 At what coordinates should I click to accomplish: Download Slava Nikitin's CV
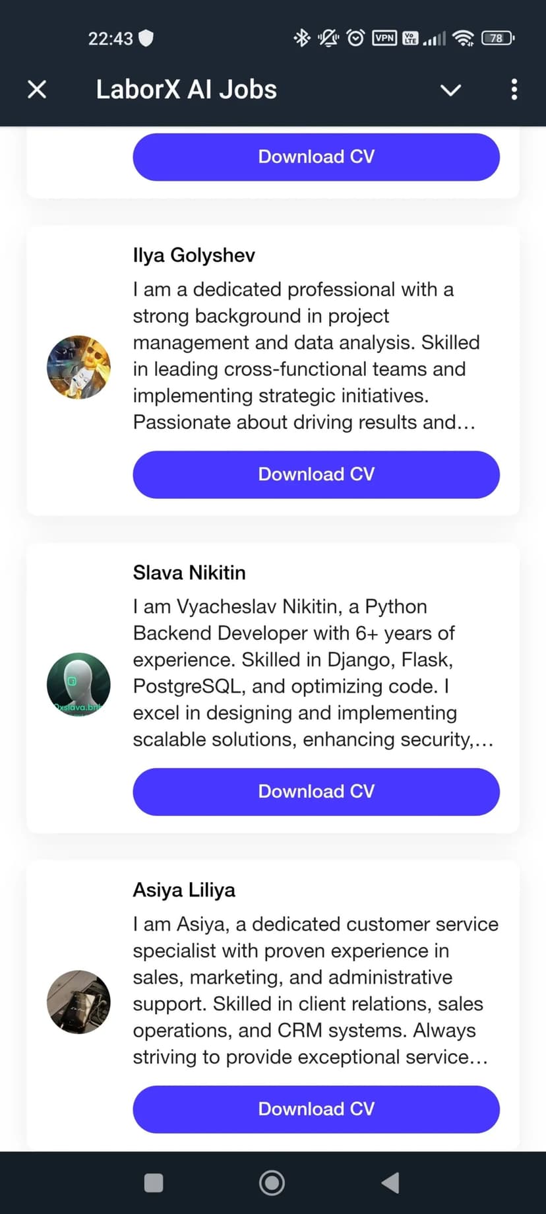pyautogui.click(x=316, y=792)
